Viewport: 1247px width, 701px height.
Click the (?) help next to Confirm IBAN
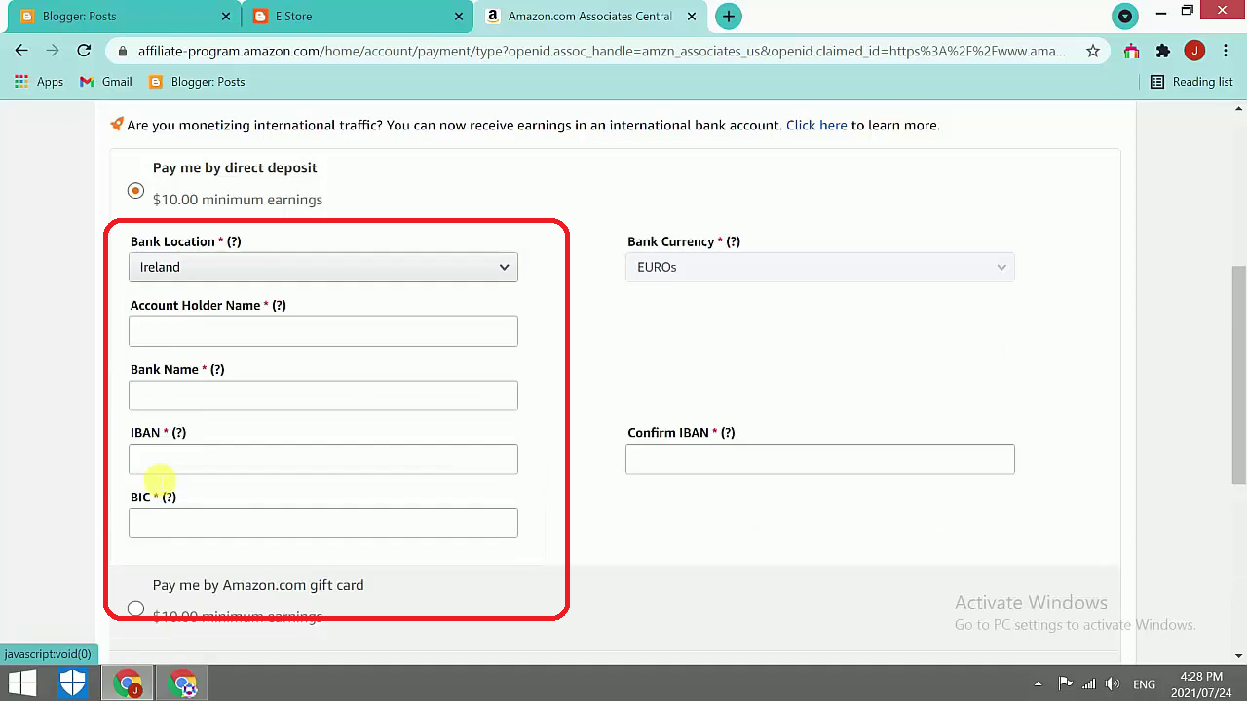coord(728,432)
